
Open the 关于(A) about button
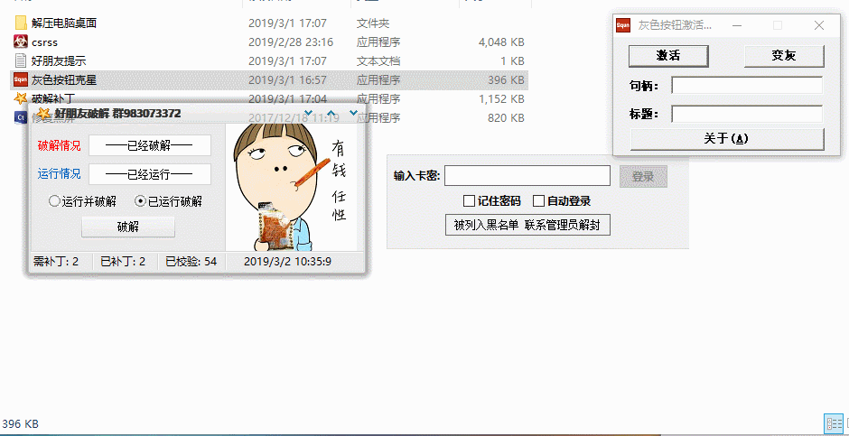pos(726,139)
